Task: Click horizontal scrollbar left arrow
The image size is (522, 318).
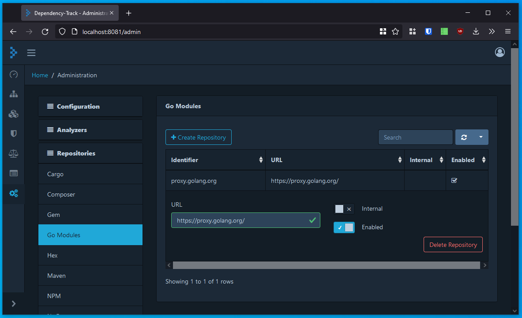Action: [169, 265]
